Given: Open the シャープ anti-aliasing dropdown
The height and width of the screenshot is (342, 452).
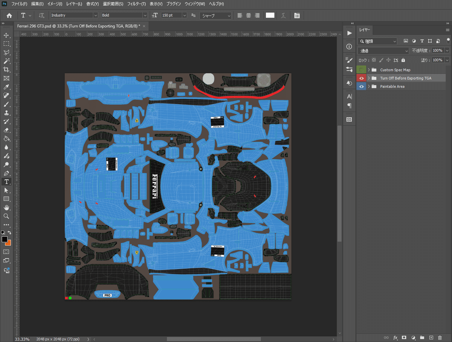Looking at the screenshot, I should [x=215, y=15].
